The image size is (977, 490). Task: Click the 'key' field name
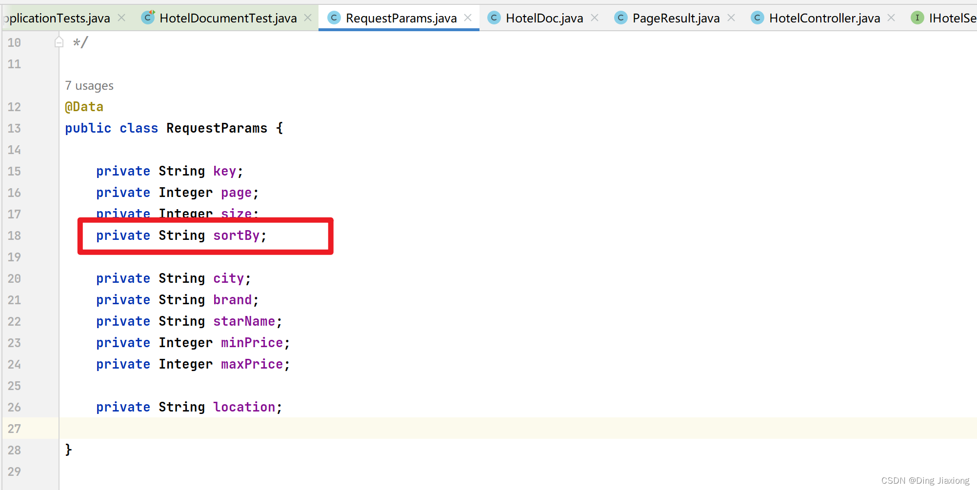click(225, 171)
